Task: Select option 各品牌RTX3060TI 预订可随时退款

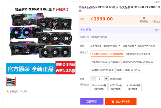Action: coord(107,54)
